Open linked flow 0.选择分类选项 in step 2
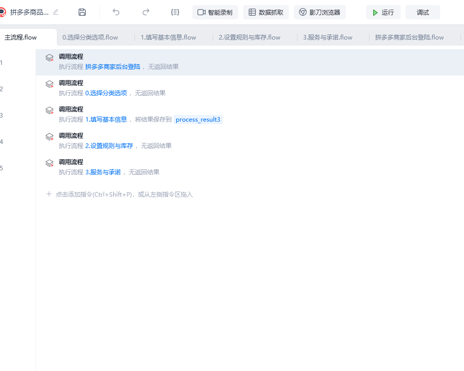The height and width of the screenshot is (371, 464). pyautogui.click(x=106, y=93)
